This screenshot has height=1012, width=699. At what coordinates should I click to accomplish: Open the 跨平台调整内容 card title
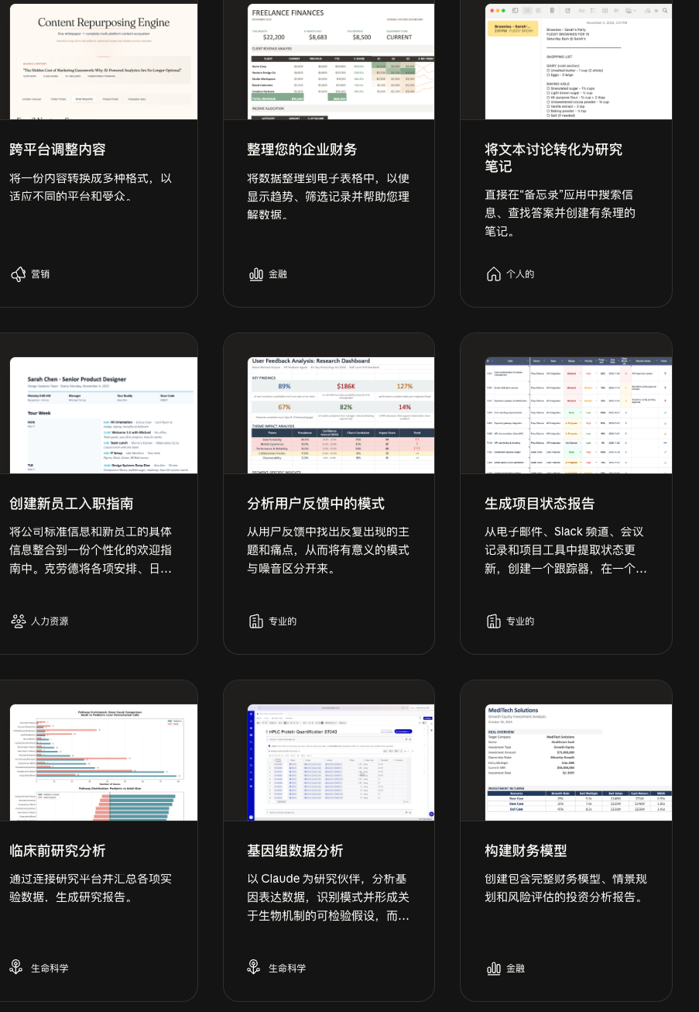[58, 150]
